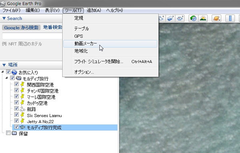Select the チャンギ国際空港 label

pyautogui.click(x=42, y=91)
